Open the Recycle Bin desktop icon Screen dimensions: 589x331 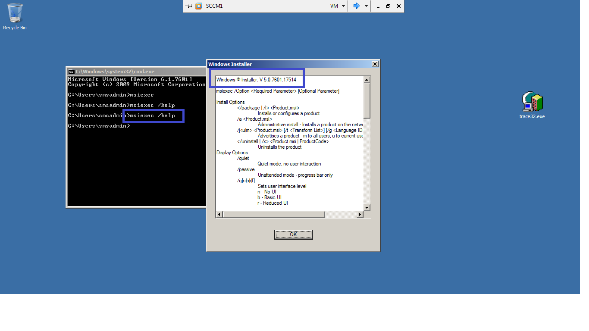point(15,17)
